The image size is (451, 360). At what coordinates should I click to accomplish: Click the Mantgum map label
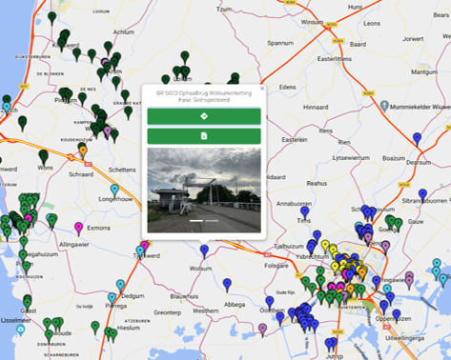coord(424,72)
